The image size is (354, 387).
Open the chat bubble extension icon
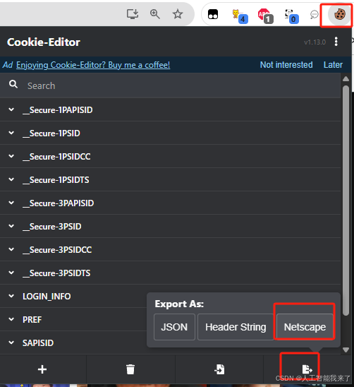[x=315, y=15]
